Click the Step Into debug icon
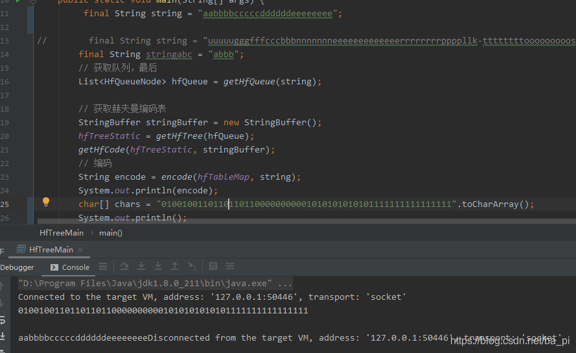This screenshot has height=353, width=576. pyautogui.click(x=141, y=266)
